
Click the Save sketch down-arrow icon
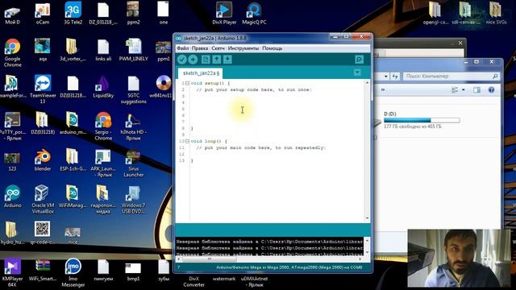(x=227, y=60)
